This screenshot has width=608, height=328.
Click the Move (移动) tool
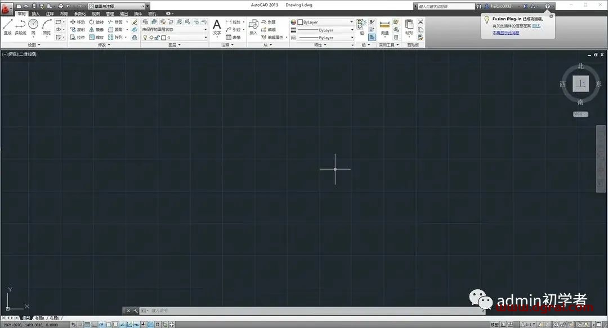78,22
